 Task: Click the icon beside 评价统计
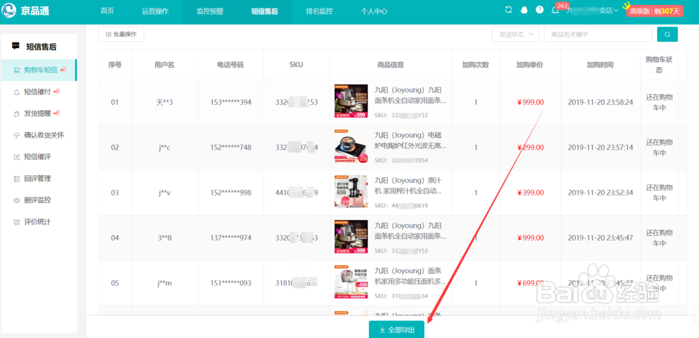17,222
